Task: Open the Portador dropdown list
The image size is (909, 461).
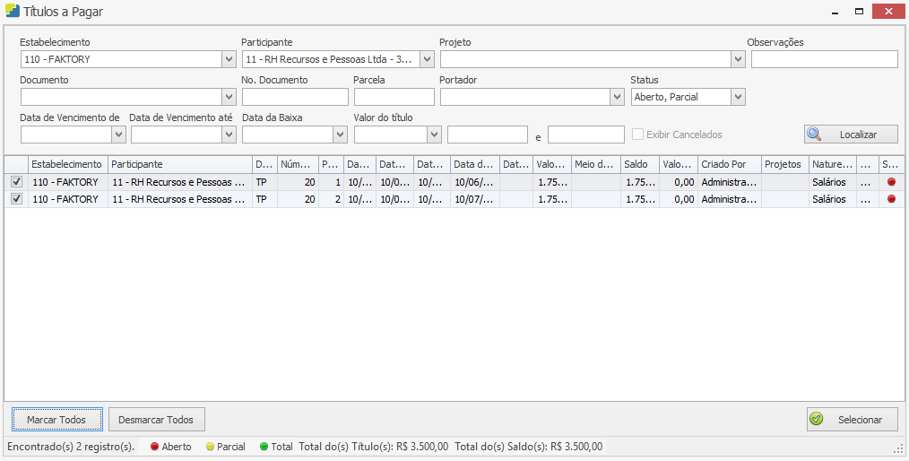Action: coord(617,97)
